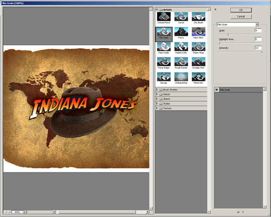Viewport: 271px width, 217px height.
Task: Click filter list scrollbar up arrow
Action: point(209,9)
